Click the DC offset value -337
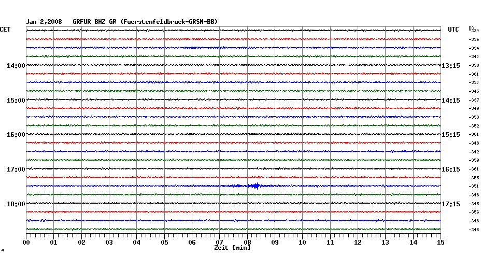482x256 pixels. [474, 100]
